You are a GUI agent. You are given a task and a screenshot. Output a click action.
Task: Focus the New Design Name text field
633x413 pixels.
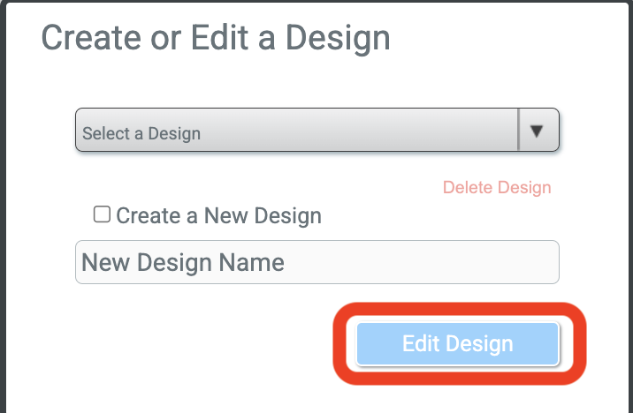(316, 262)
